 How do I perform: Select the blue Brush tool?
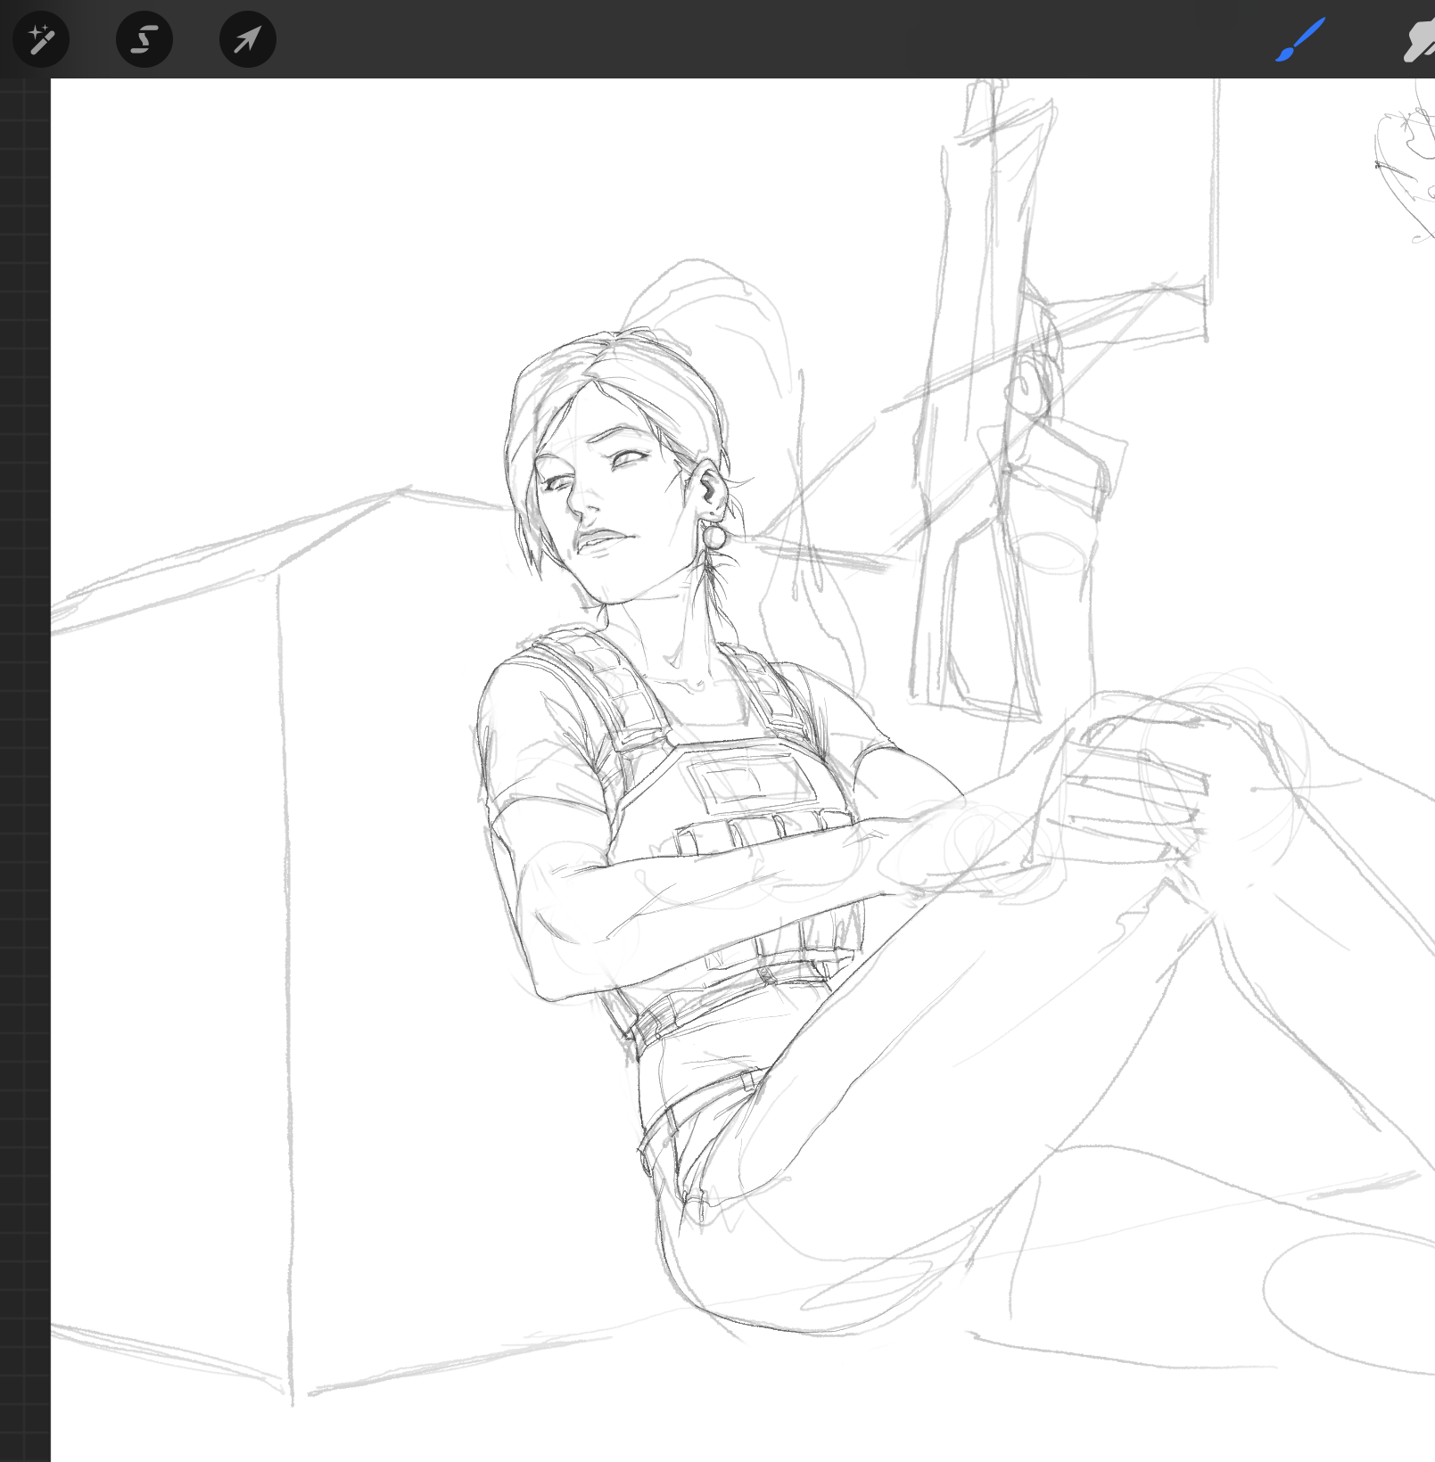1299,40
